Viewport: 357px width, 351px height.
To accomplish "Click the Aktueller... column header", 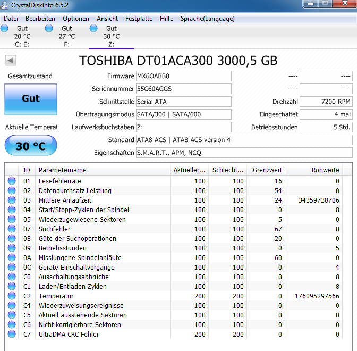I will click(190, 170).
